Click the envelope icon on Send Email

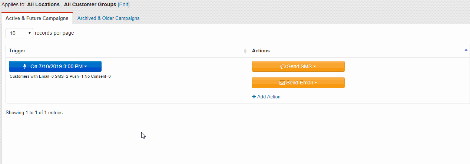point(282,83)
